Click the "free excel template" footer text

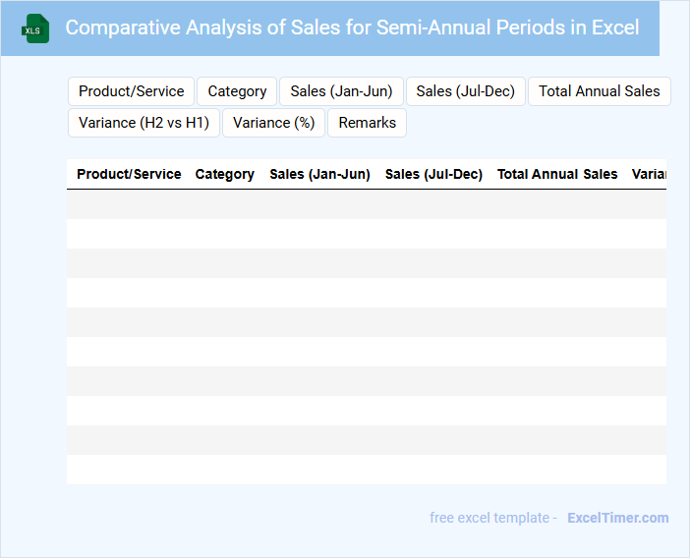tap(489, 518)
